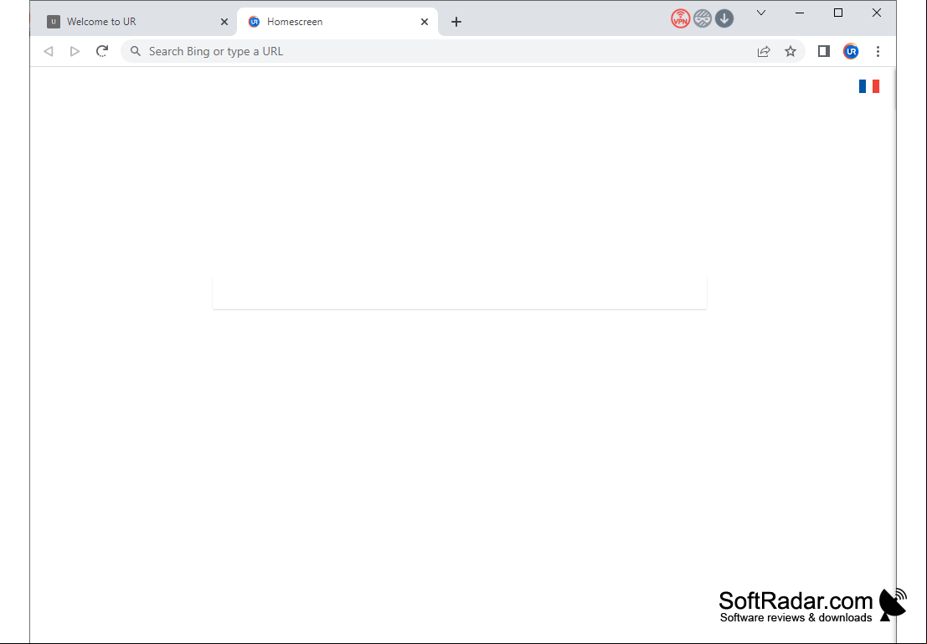Open a new tab with plus button
The height and width of the screenshot is (644, 927).
(456, 22)
